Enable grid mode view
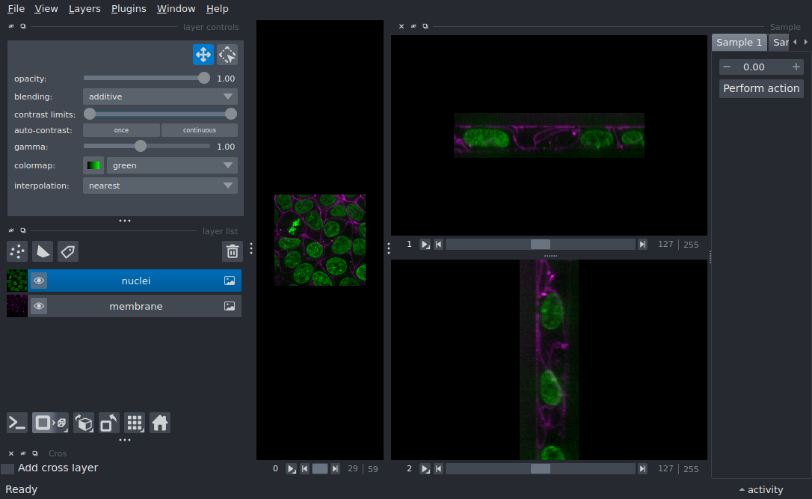 [135, 423]
